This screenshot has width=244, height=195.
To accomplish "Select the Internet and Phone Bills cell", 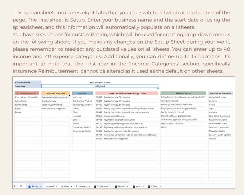I will (x=27, y=97).
